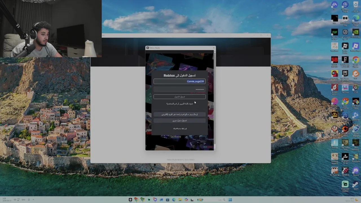
Task: Open Folk Road desktop shortcut
Action: tap(334, 47)
